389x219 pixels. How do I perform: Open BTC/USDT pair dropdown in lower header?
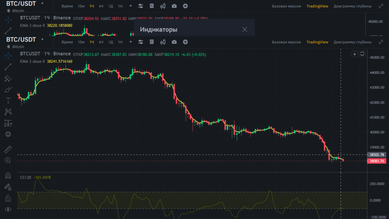coord(42,39)
